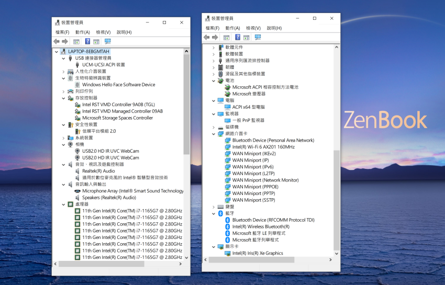Select Intel RST VMD Controller 9A0B (TGL)
This screenshot has width=445, height=285.
(118, 105)
